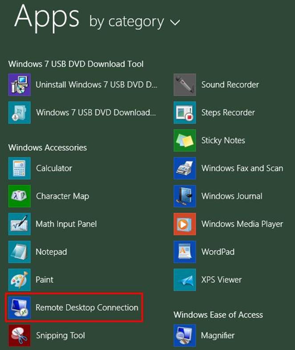Click the Uninstall Windows 7 USB DVD icon
This screenshot has height=350, width=295.
click(20, 85)
